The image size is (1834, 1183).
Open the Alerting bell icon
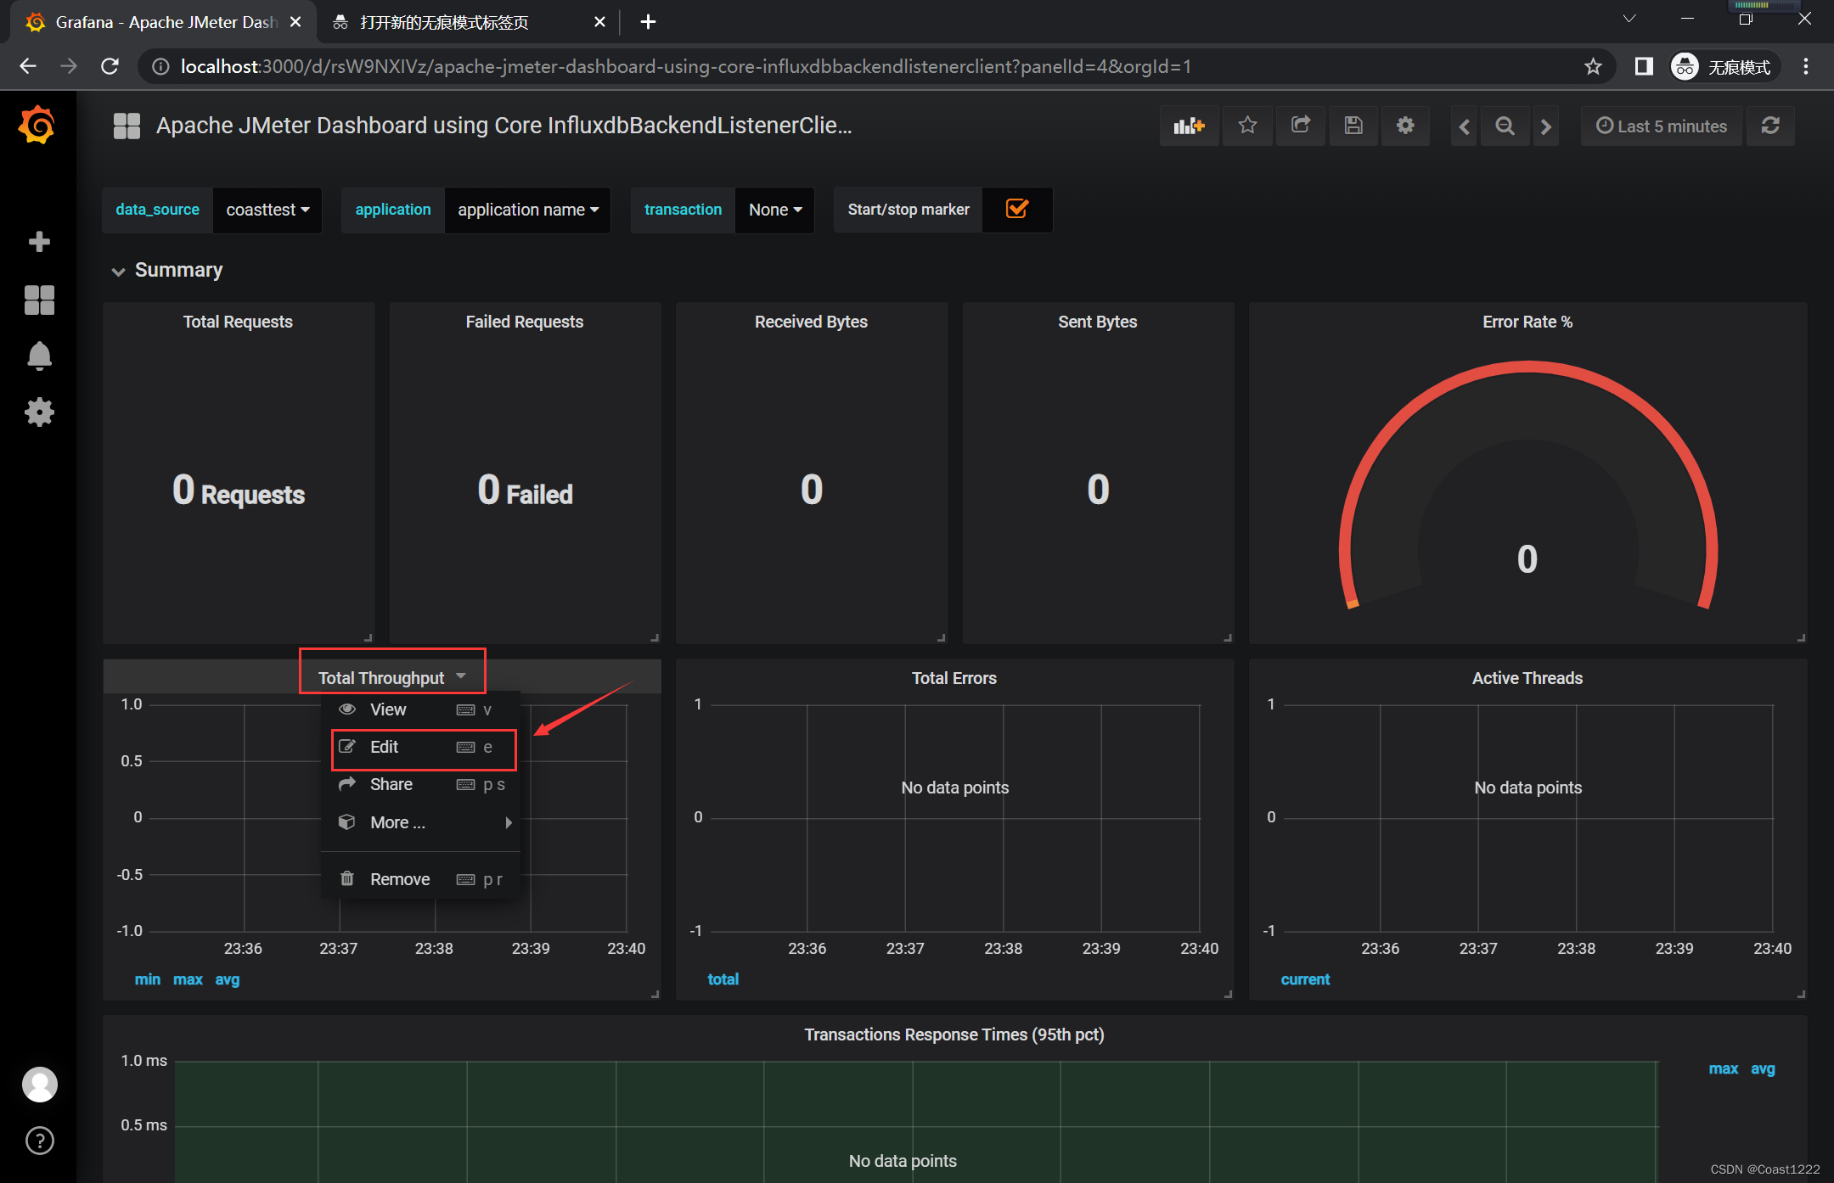[x=39, y=356]
